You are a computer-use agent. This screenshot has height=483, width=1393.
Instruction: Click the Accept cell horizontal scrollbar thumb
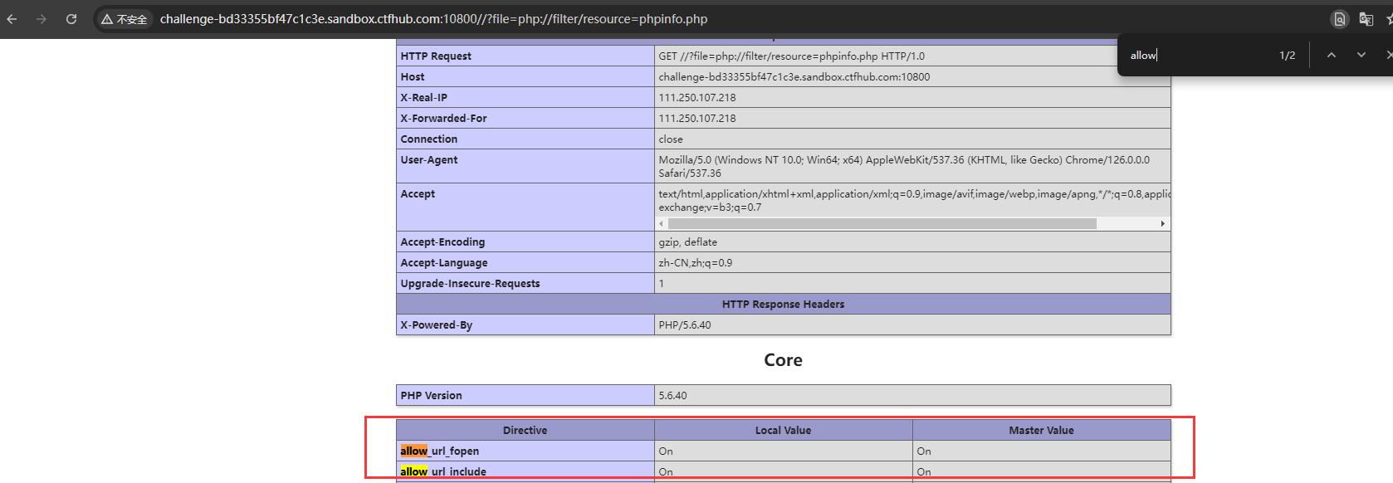(x=882, y=223)
